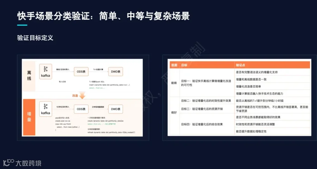This screenshot has width=317, height=169.
Task: Click the orange 增量 row label
Action: (x=29, y=117)
